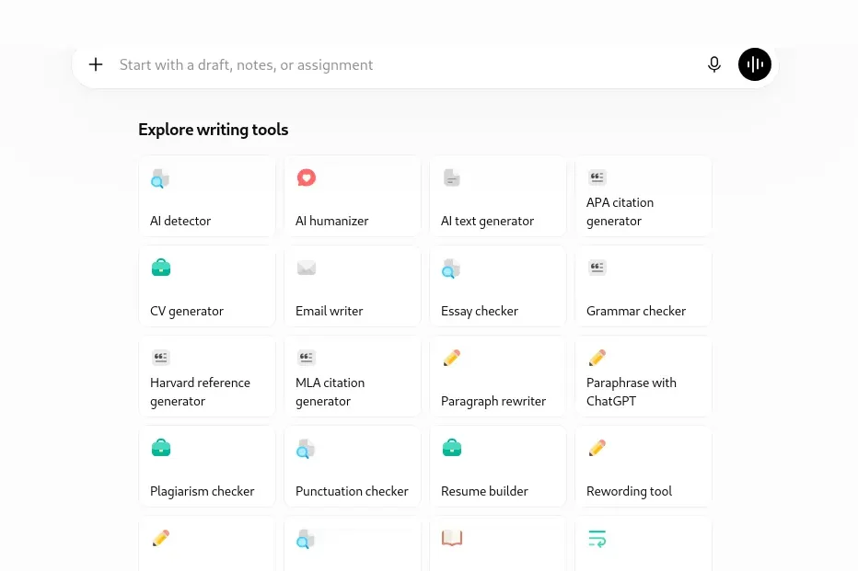Click the envelope Email writer icon
This screenshot has width=858, height=571.
click(307, 268)
